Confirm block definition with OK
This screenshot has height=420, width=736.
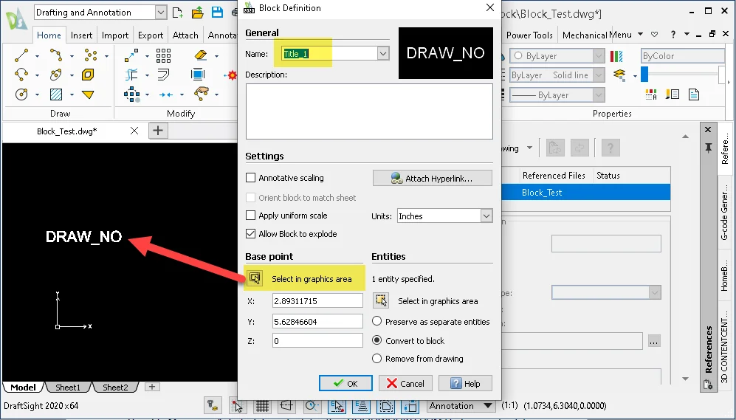(x=345, y=383)
